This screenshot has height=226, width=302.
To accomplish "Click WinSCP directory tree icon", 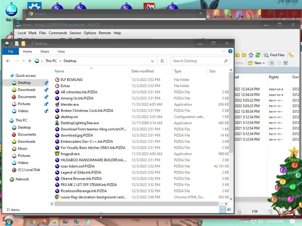I will point(291,55).
